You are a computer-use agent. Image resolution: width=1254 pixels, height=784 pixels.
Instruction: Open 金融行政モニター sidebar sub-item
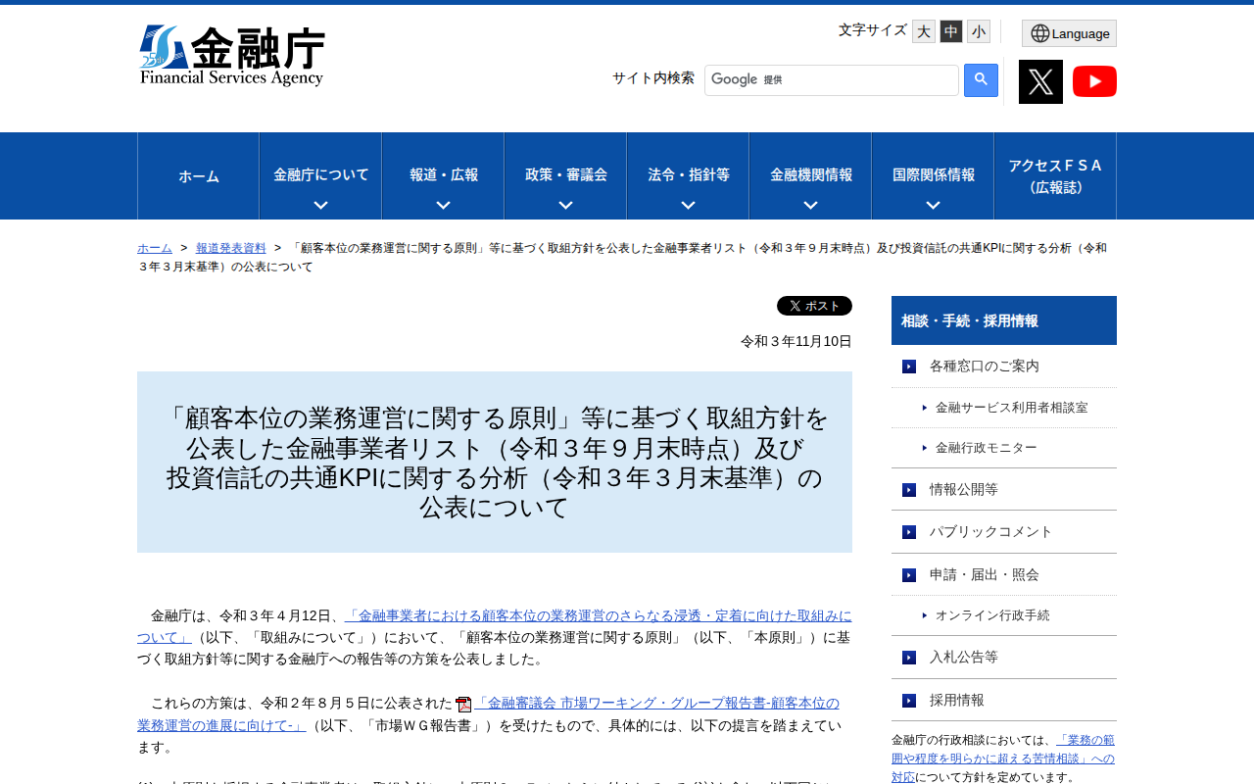987,448
